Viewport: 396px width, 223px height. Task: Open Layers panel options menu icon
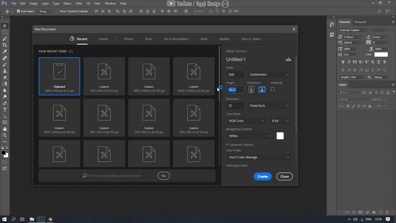393,85
